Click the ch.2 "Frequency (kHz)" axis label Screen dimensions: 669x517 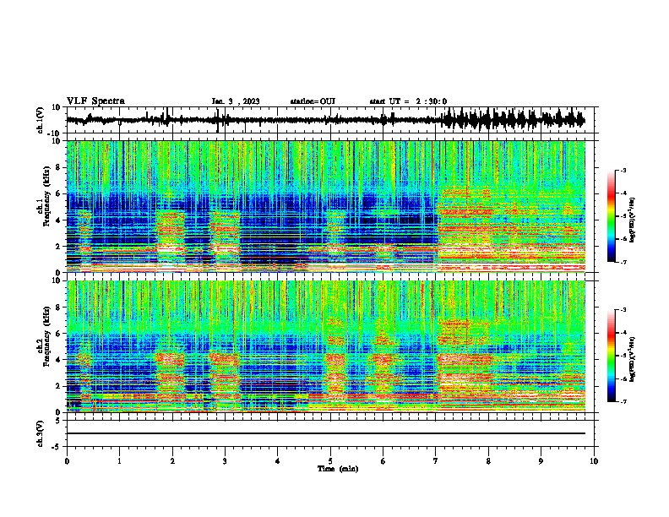(x=46, y=336)
